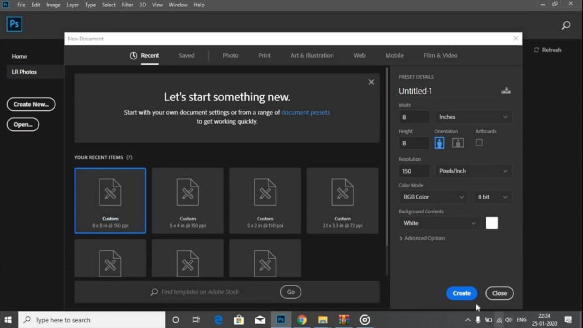Open the 3D menu
Screen dimensions: 583x328
point(142,5)
